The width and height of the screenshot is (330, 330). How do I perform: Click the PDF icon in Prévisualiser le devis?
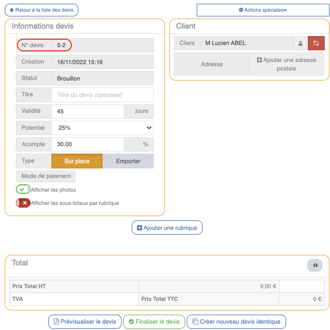pos(56,322)
